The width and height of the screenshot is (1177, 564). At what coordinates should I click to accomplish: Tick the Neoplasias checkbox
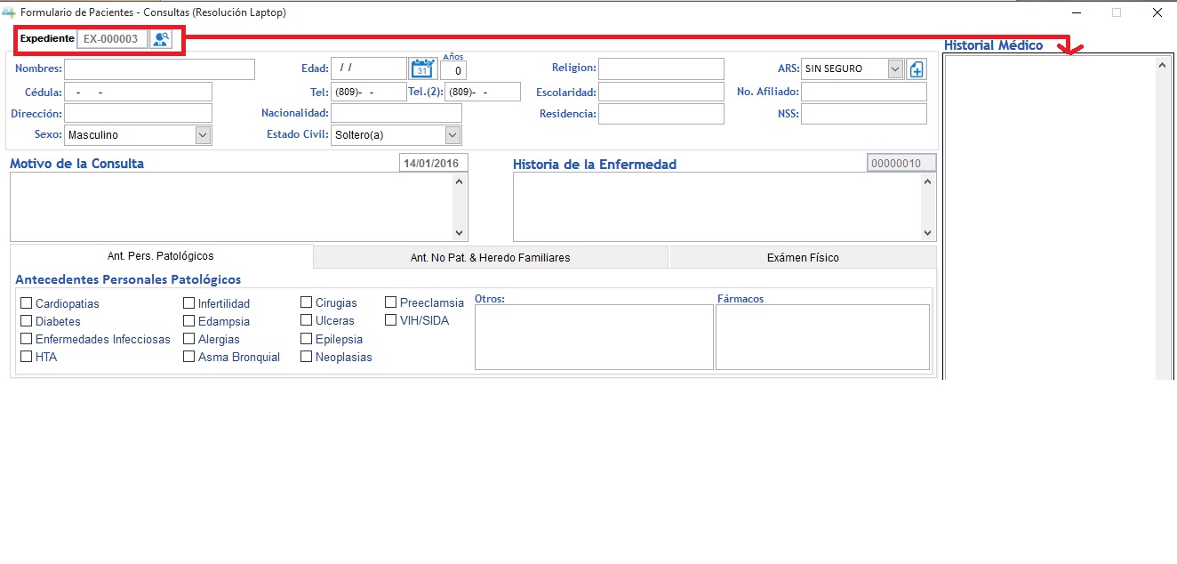[307, 357]
